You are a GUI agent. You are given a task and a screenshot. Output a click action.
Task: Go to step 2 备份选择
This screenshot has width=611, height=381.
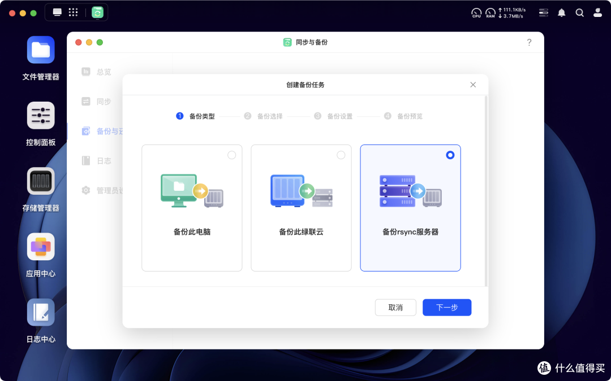coord(264,116)
